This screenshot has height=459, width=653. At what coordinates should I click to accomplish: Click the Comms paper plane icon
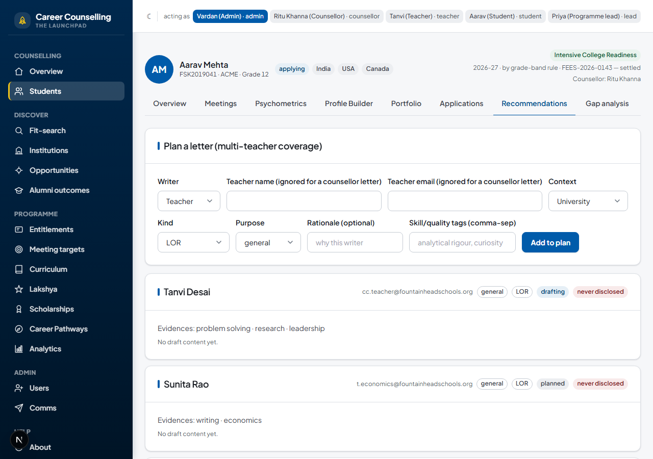point(19,408)
